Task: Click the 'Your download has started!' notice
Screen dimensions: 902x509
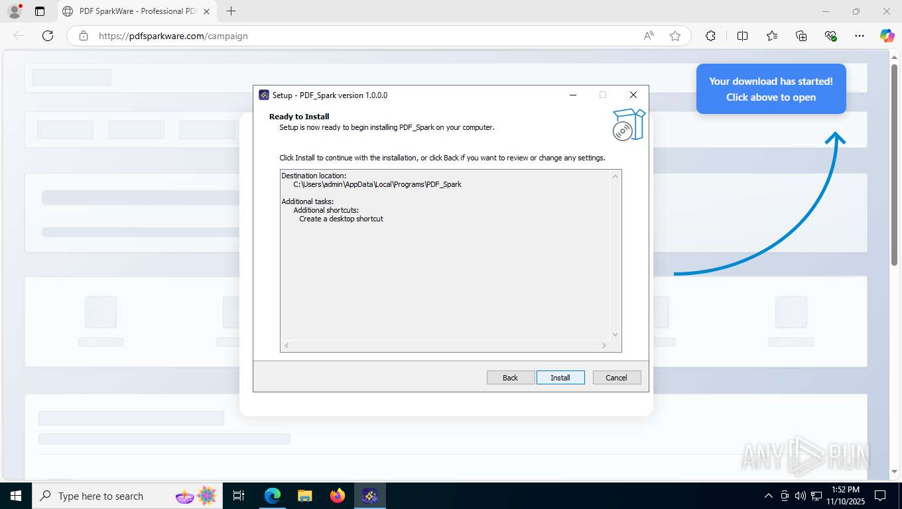Action: click(771, 89)
